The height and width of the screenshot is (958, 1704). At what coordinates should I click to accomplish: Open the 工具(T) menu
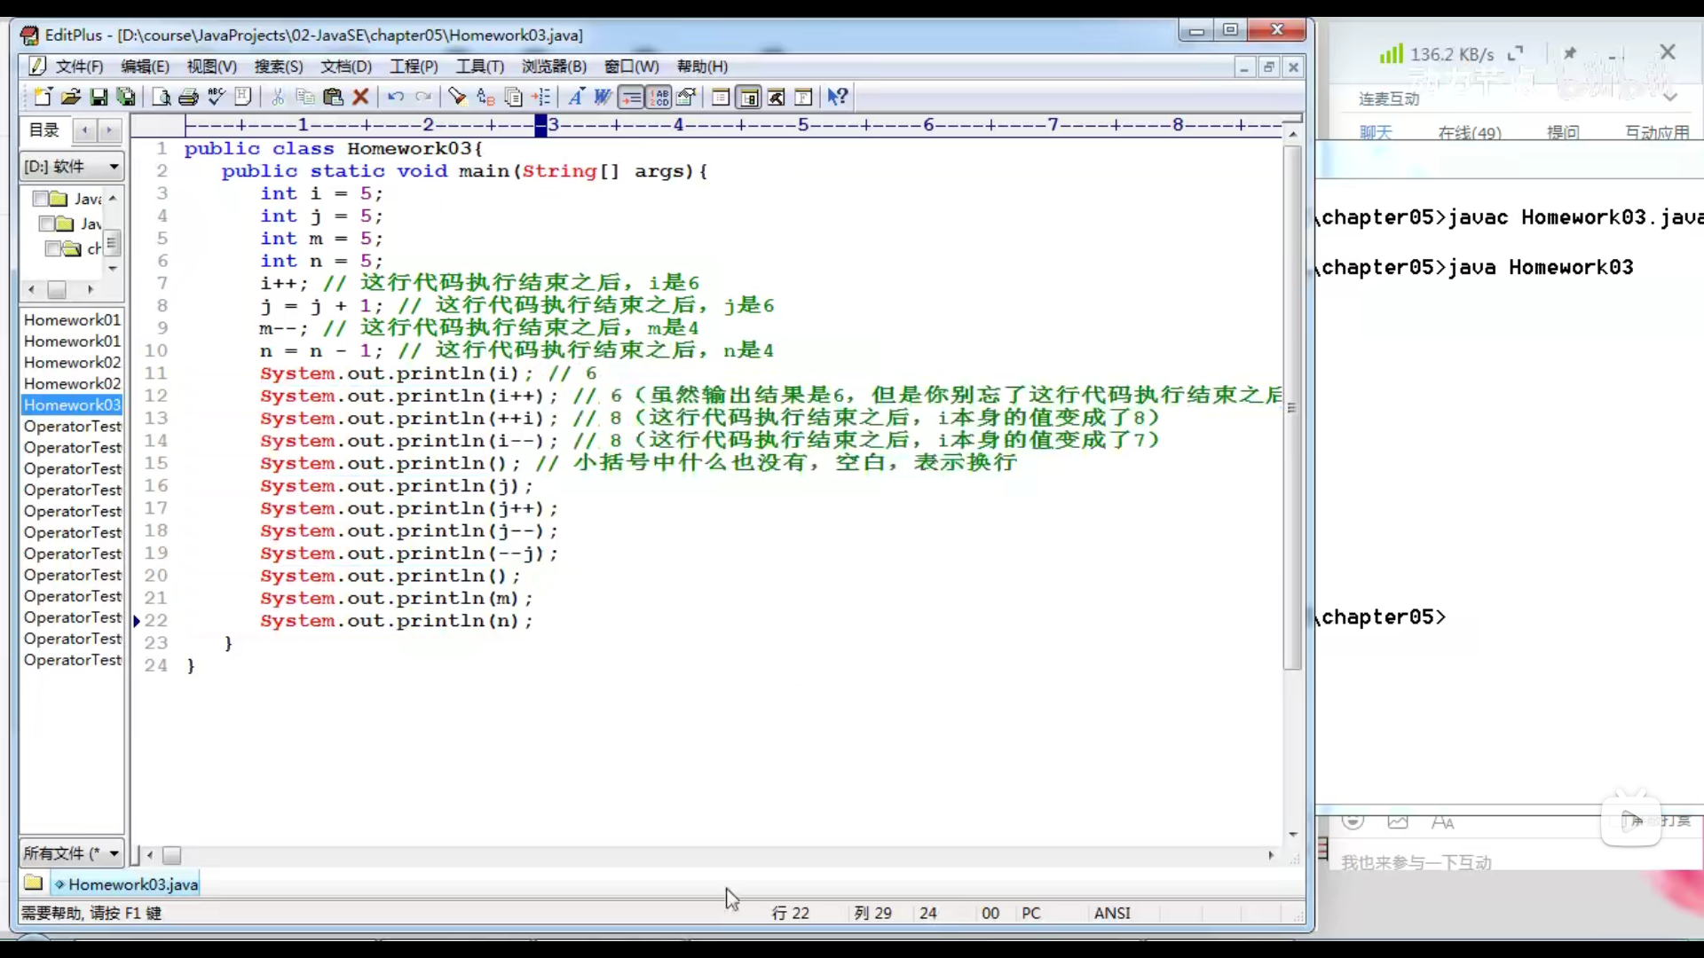tap(479, 67)
